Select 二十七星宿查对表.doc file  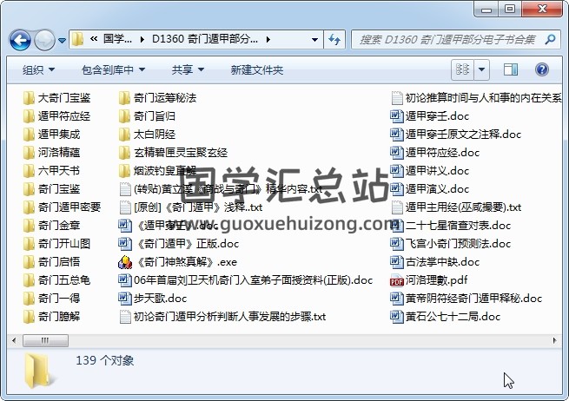point(452,225)
